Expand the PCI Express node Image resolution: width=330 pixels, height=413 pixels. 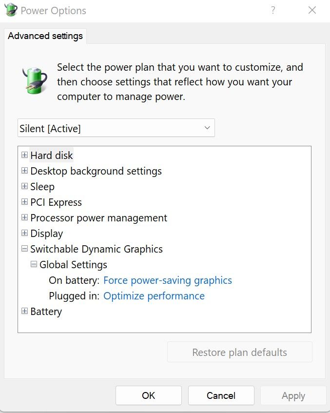click(24, 202)
